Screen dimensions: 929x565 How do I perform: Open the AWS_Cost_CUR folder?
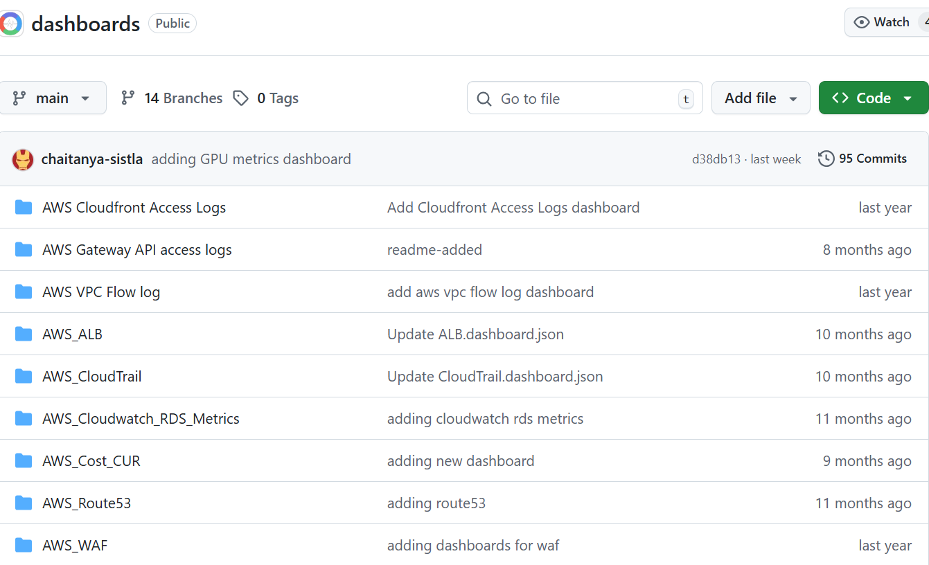(x=91, y=461)
